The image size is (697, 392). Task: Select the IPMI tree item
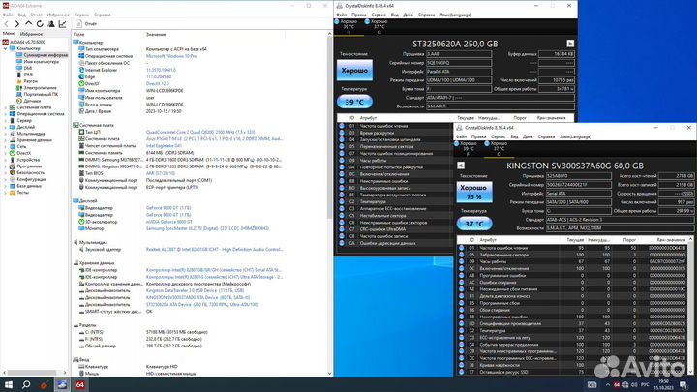click(x=28, y=75)
